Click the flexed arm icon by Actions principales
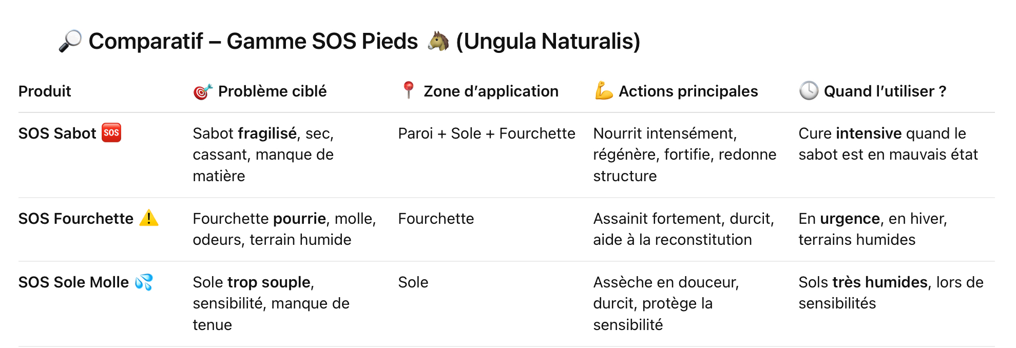This screenshot has height=348, width=1016. (x=604, y=91)
